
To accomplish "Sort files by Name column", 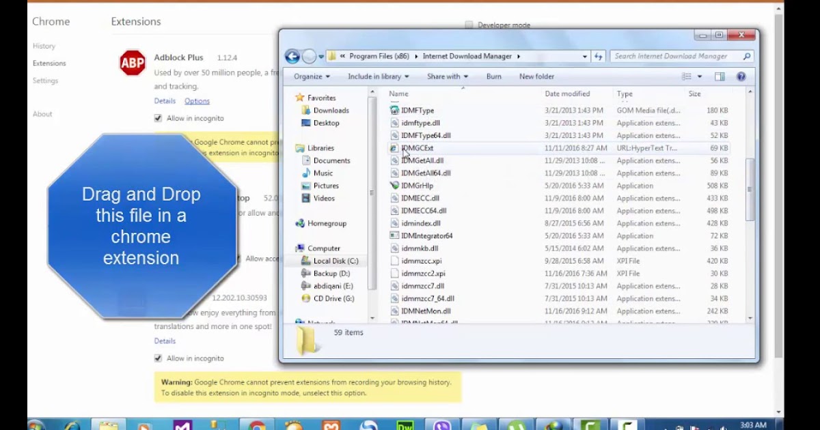I will pos(398,94).
